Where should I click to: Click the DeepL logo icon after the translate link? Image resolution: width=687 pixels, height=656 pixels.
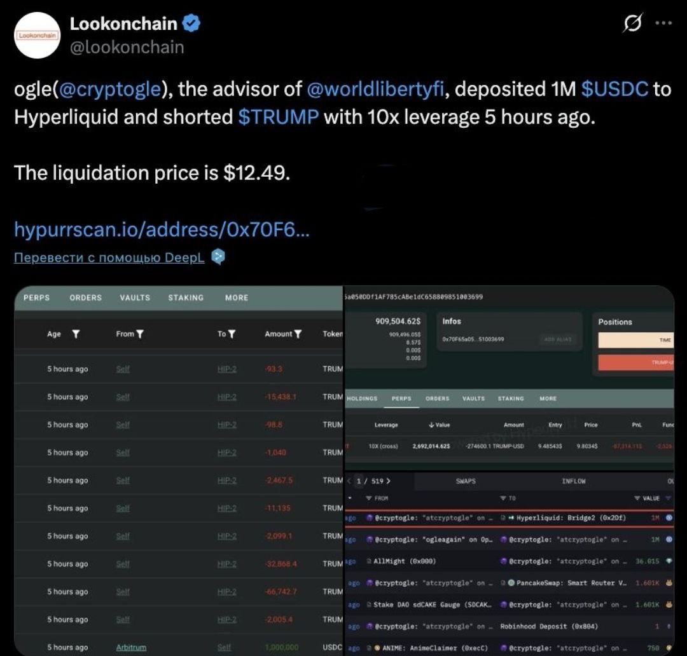tap(218, 257)
